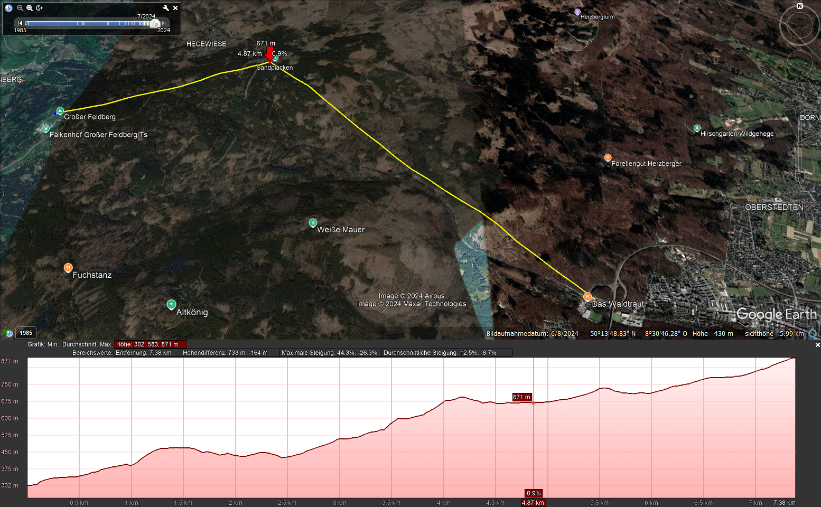Click the N north compass marker
Image resolution: width=821 pixels, height=507 pixels.
[x=799, y=6]
